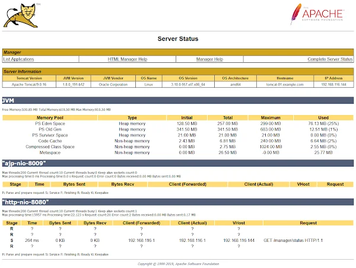Select the GET /manager/status HTTP/1.1 request
The width and height of the screenshot is (356, 268).
(293, 240)
